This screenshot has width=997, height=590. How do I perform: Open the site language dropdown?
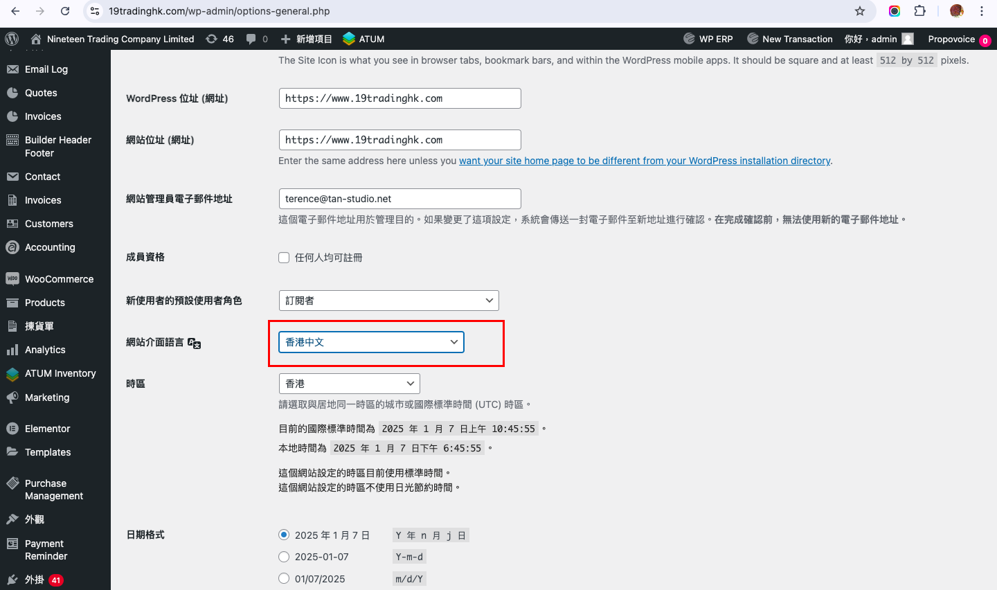tap(371, 342)
